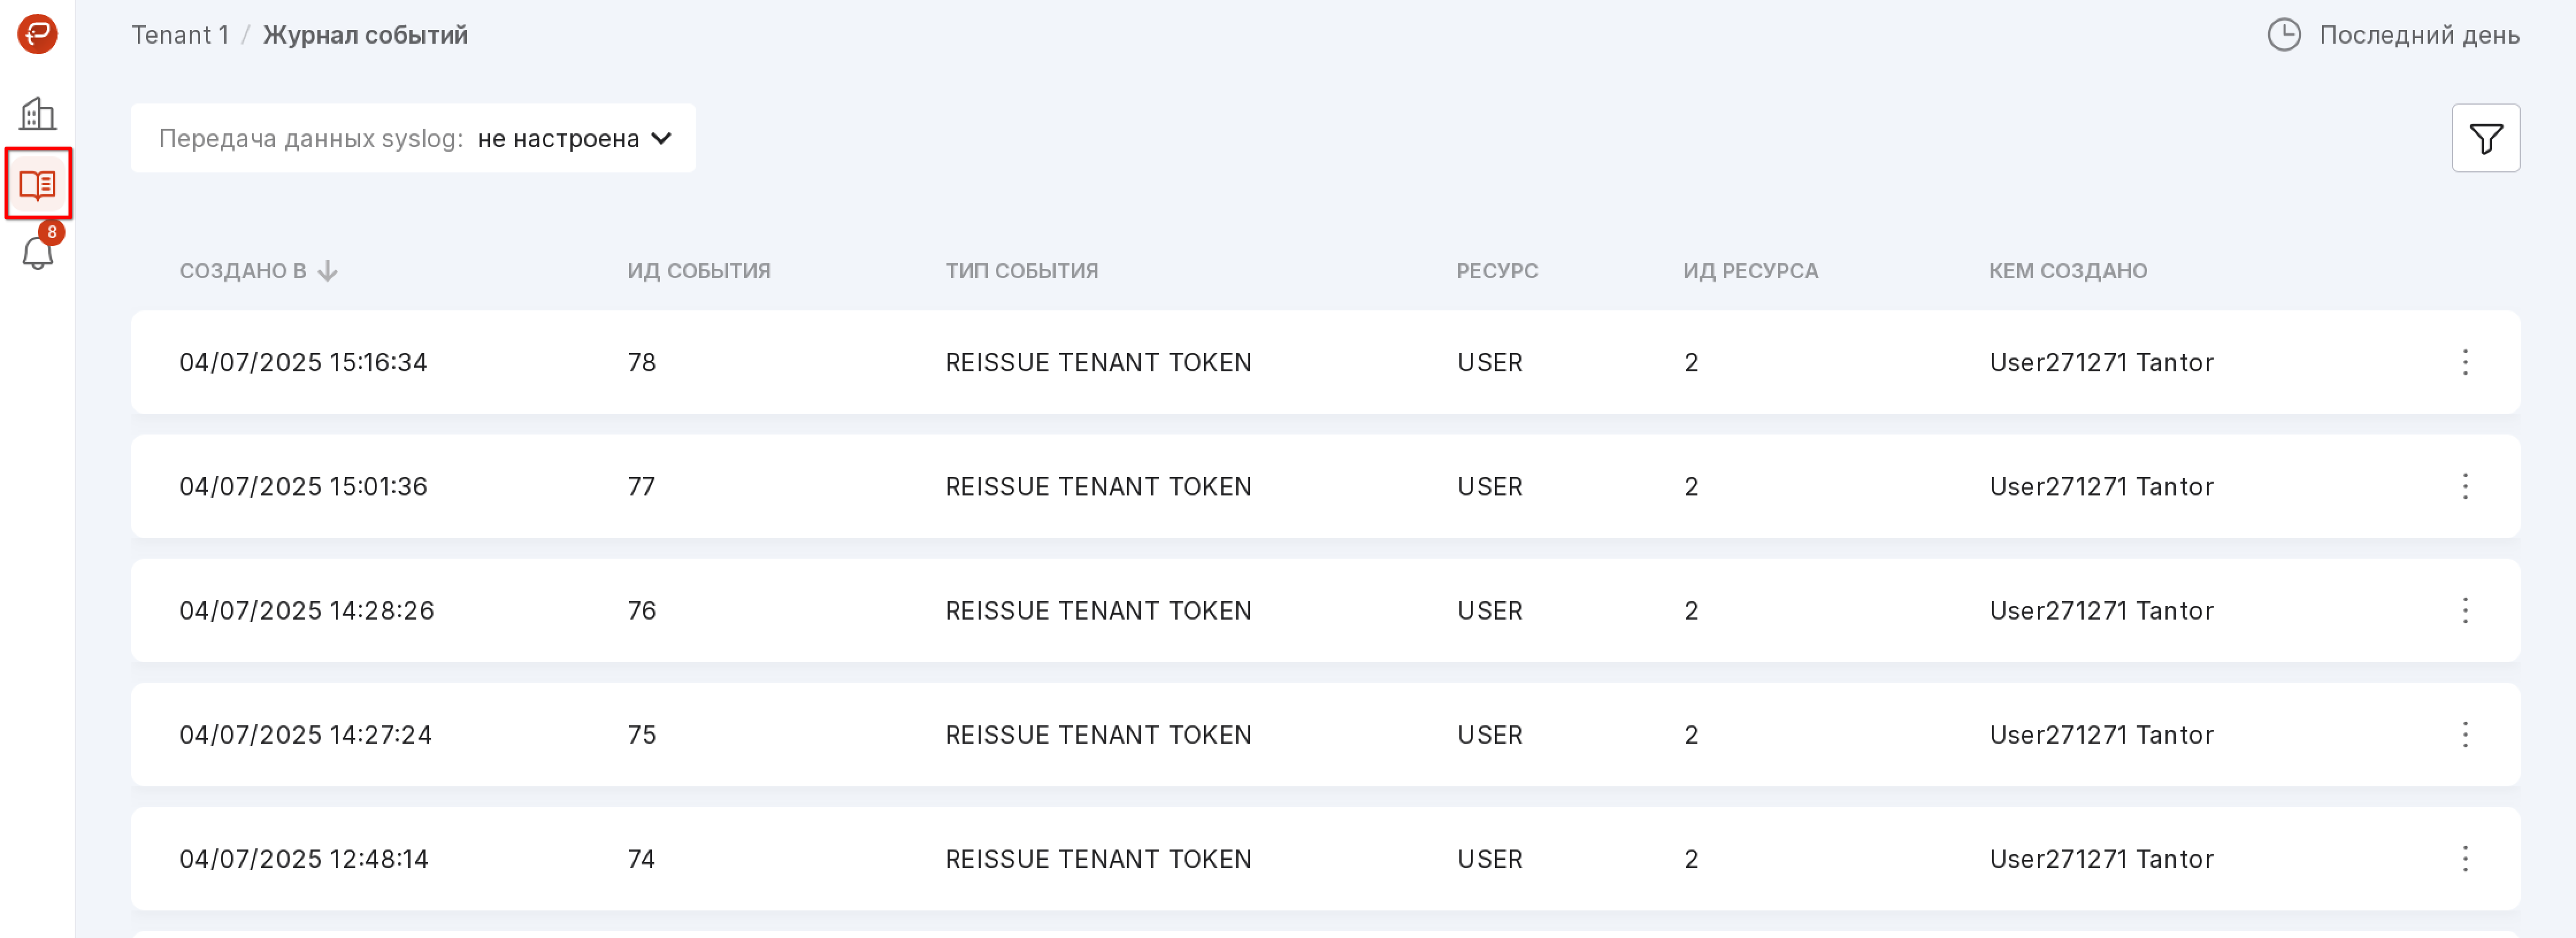The image size is (2576, 938).
Task: Open the Последний день time range selector
Action: [2418, 35]
